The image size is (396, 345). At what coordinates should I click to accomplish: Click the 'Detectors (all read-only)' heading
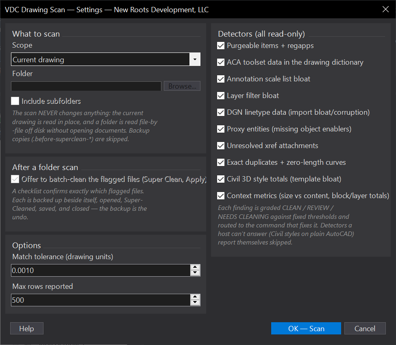coord(261,34)
